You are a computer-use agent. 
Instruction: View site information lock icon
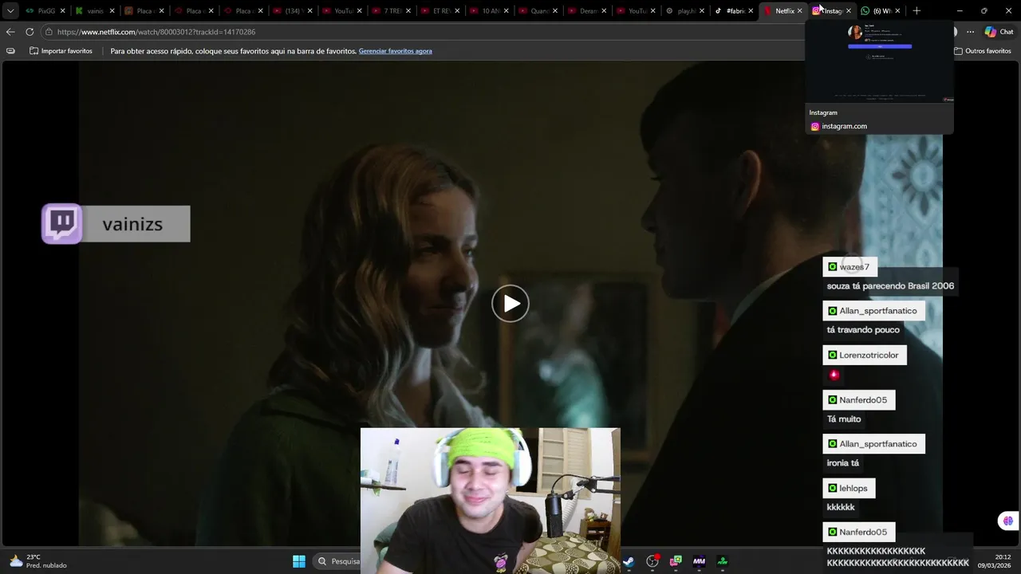coord(49,32)
